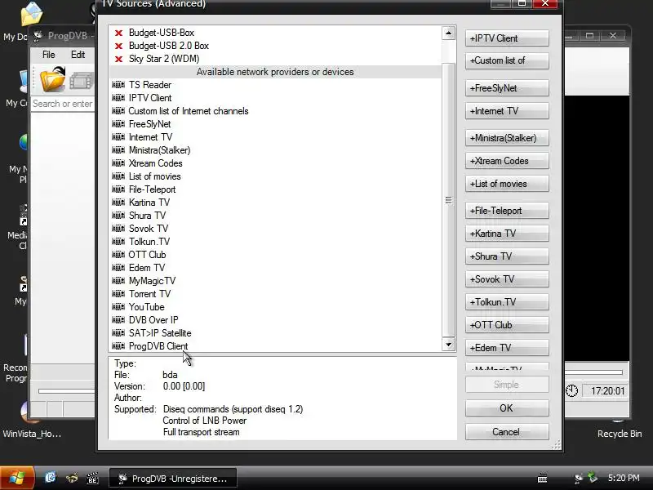Click device icon next to Xtream Codes row
Image resolution: width=653 pixels, height=490 pixels.
(x=118, y=163)
